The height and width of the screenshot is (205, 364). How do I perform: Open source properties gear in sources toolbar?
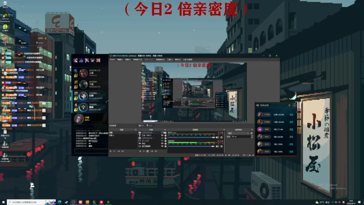147,151
